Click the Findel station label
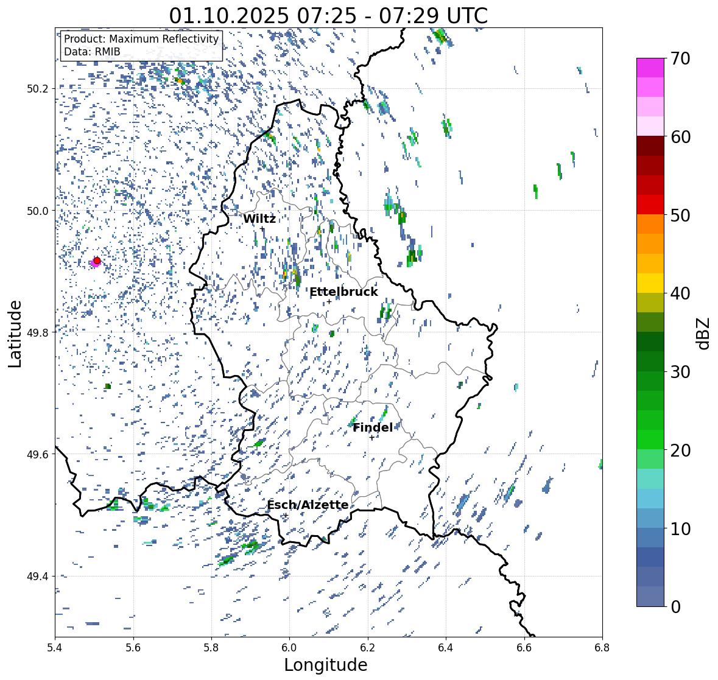The width and height of the screenshot is (718, 680). (x=373, y=427)
